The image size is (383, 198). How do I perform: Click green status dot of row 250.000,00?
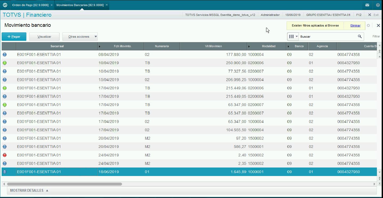tap(5, 63)
